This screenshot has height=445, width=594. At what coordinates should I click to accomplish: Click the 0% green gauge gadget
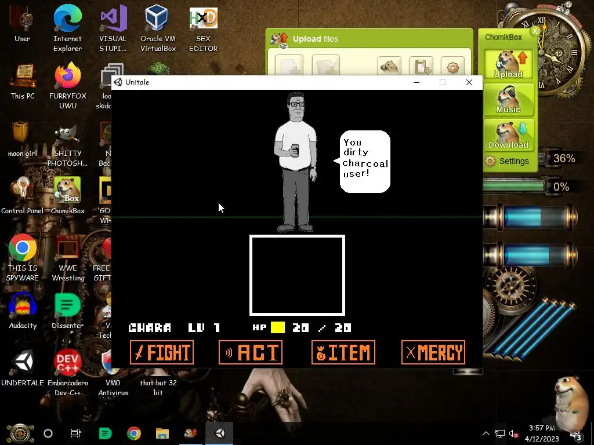click(x=530, y=187)
